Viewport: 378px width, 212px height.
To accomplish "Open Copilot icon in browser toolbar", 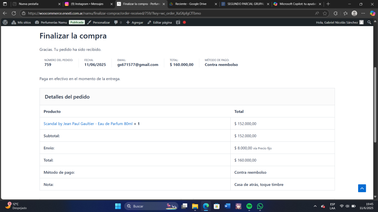I will point(372,13).
